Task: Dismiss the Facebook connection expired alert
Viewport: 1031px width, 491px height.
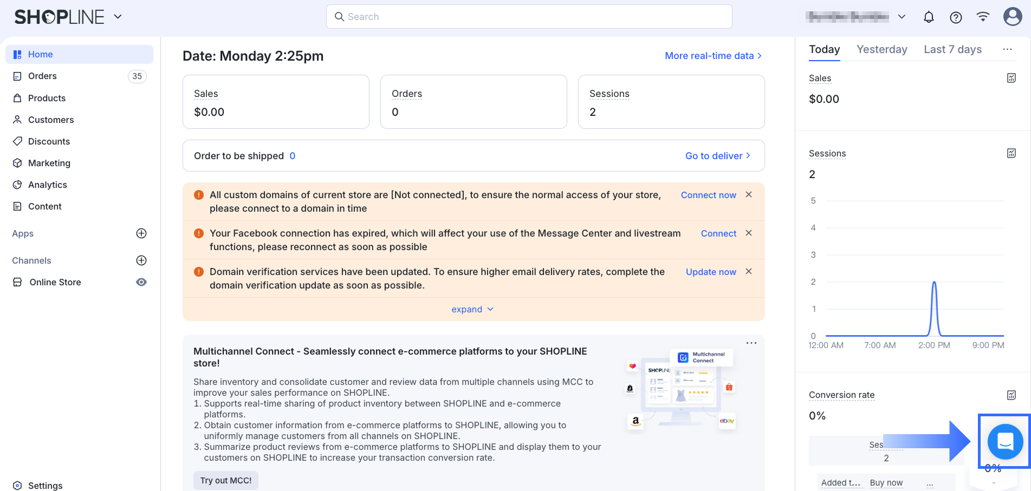Action: pyautogui.click(x=749, y=233)
